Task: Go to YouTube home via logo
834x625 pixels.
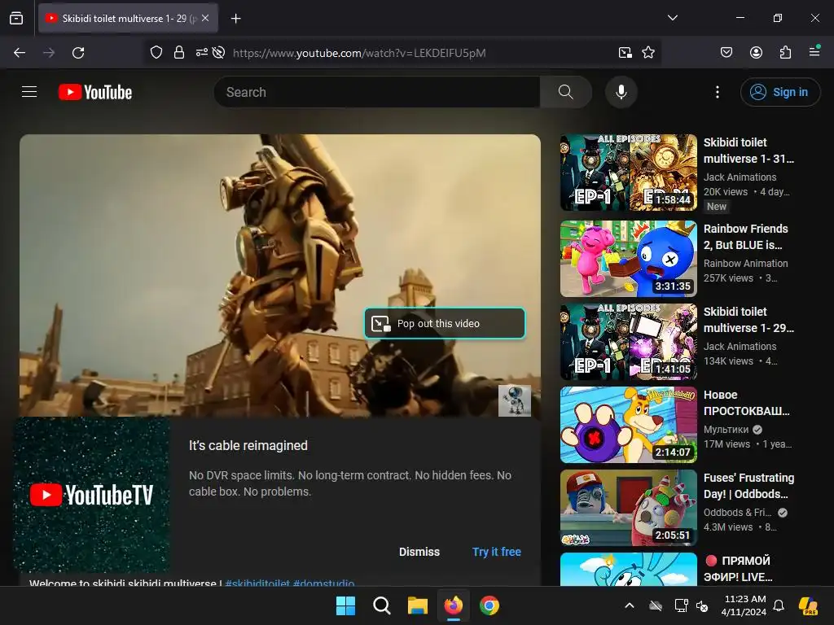Action: tap(95, 92)
